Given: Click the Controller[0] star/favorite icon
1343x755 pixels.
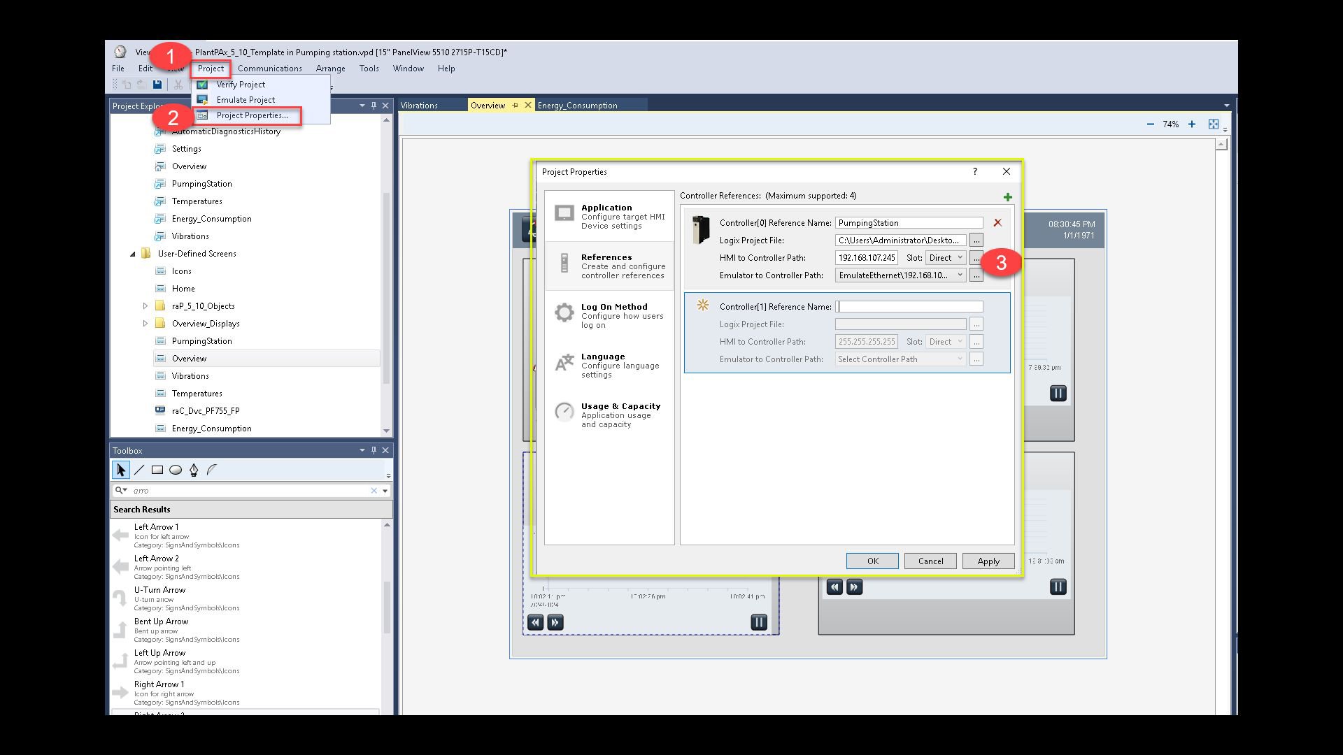Looking at the screenshot, I should (x=704, y=306).
